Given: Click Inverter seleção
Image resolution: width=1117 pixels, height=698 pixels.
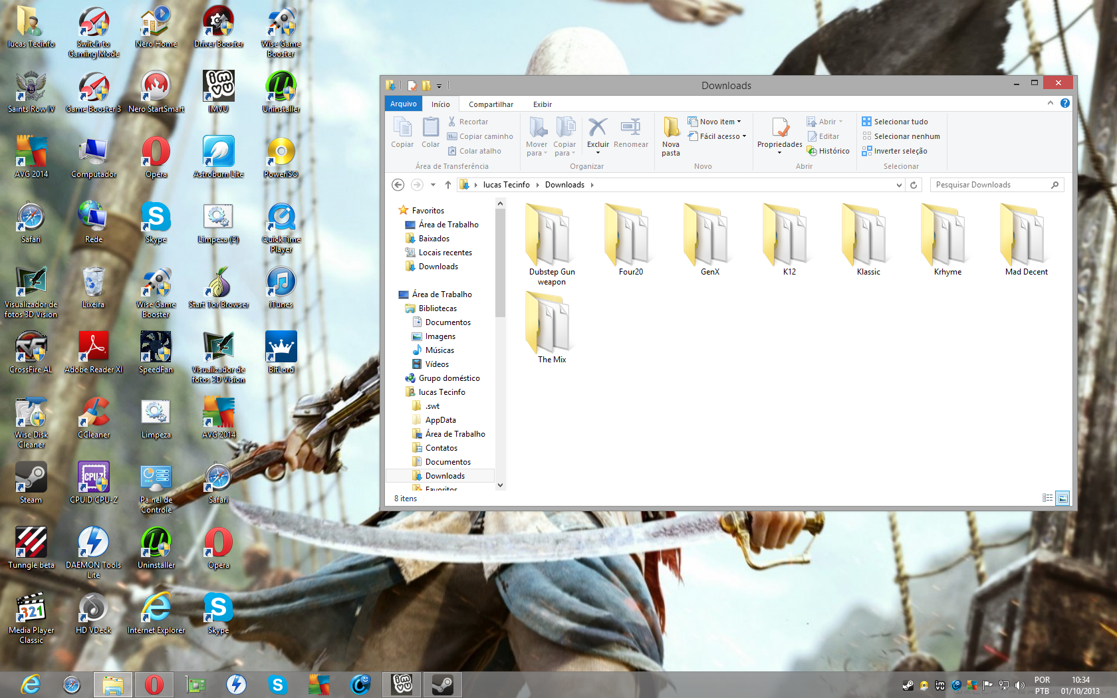Looking at the screenshot, I should pyautogui.click(x=894, y=151).
